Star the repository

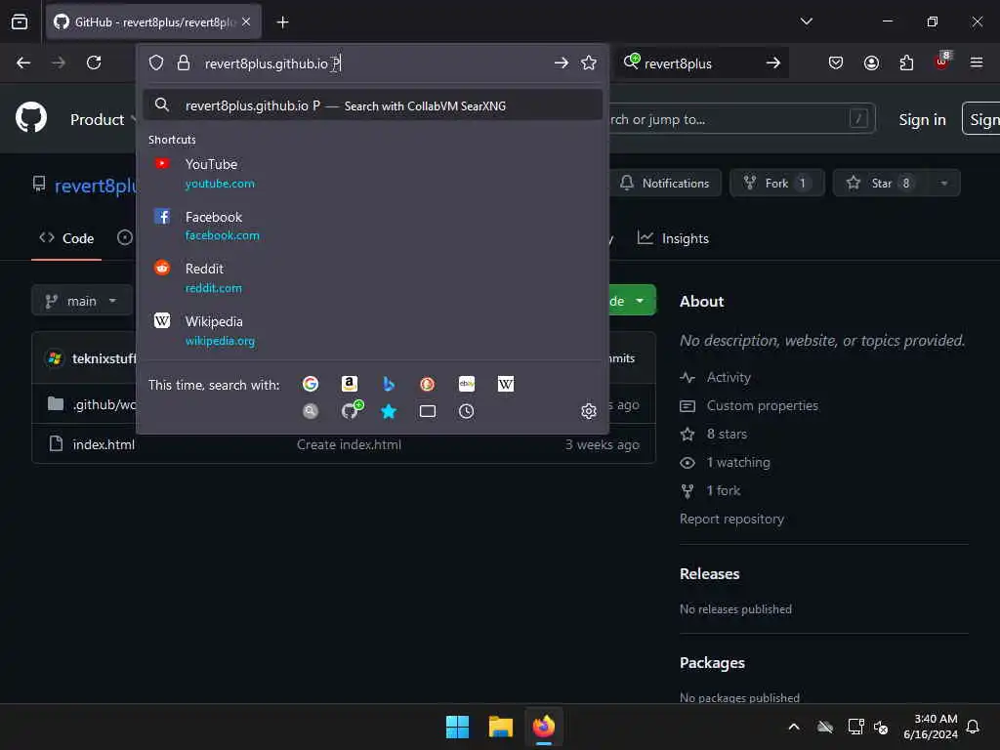click(x=881, y=183)
